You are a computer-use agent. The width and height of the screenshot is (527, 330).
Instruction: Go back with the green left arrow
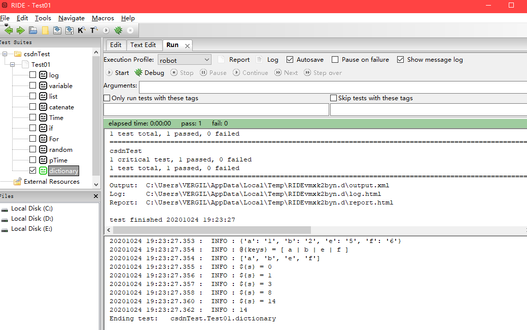(x=9, y=30)
